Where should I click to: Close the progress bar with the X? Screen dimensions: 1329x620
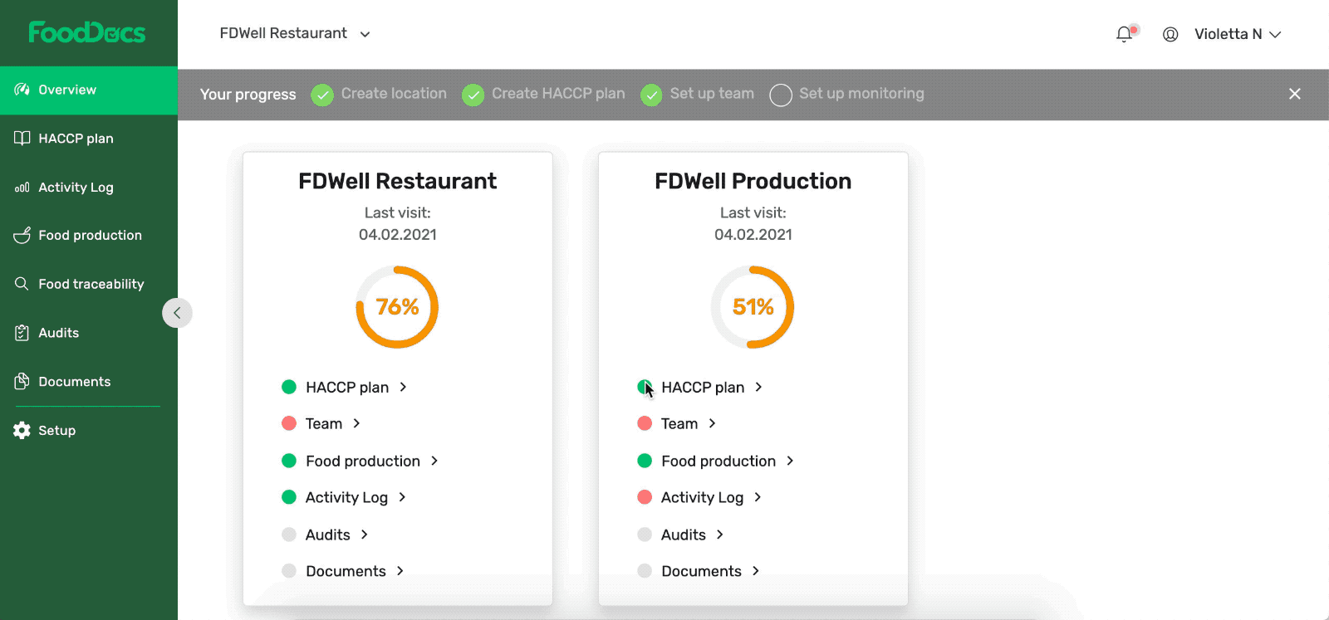tap(1295, 94)
